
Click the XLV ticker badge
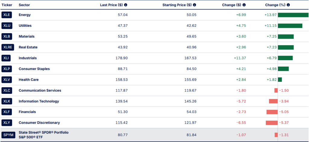7,80
